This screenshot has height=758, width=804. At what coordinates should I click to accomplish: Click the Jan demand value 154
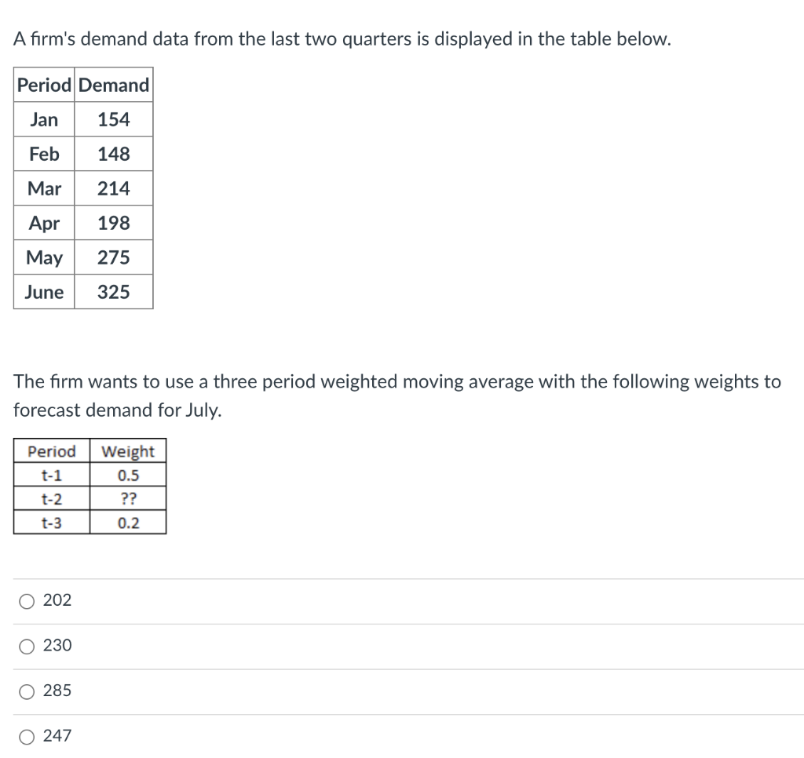(113, 119)
